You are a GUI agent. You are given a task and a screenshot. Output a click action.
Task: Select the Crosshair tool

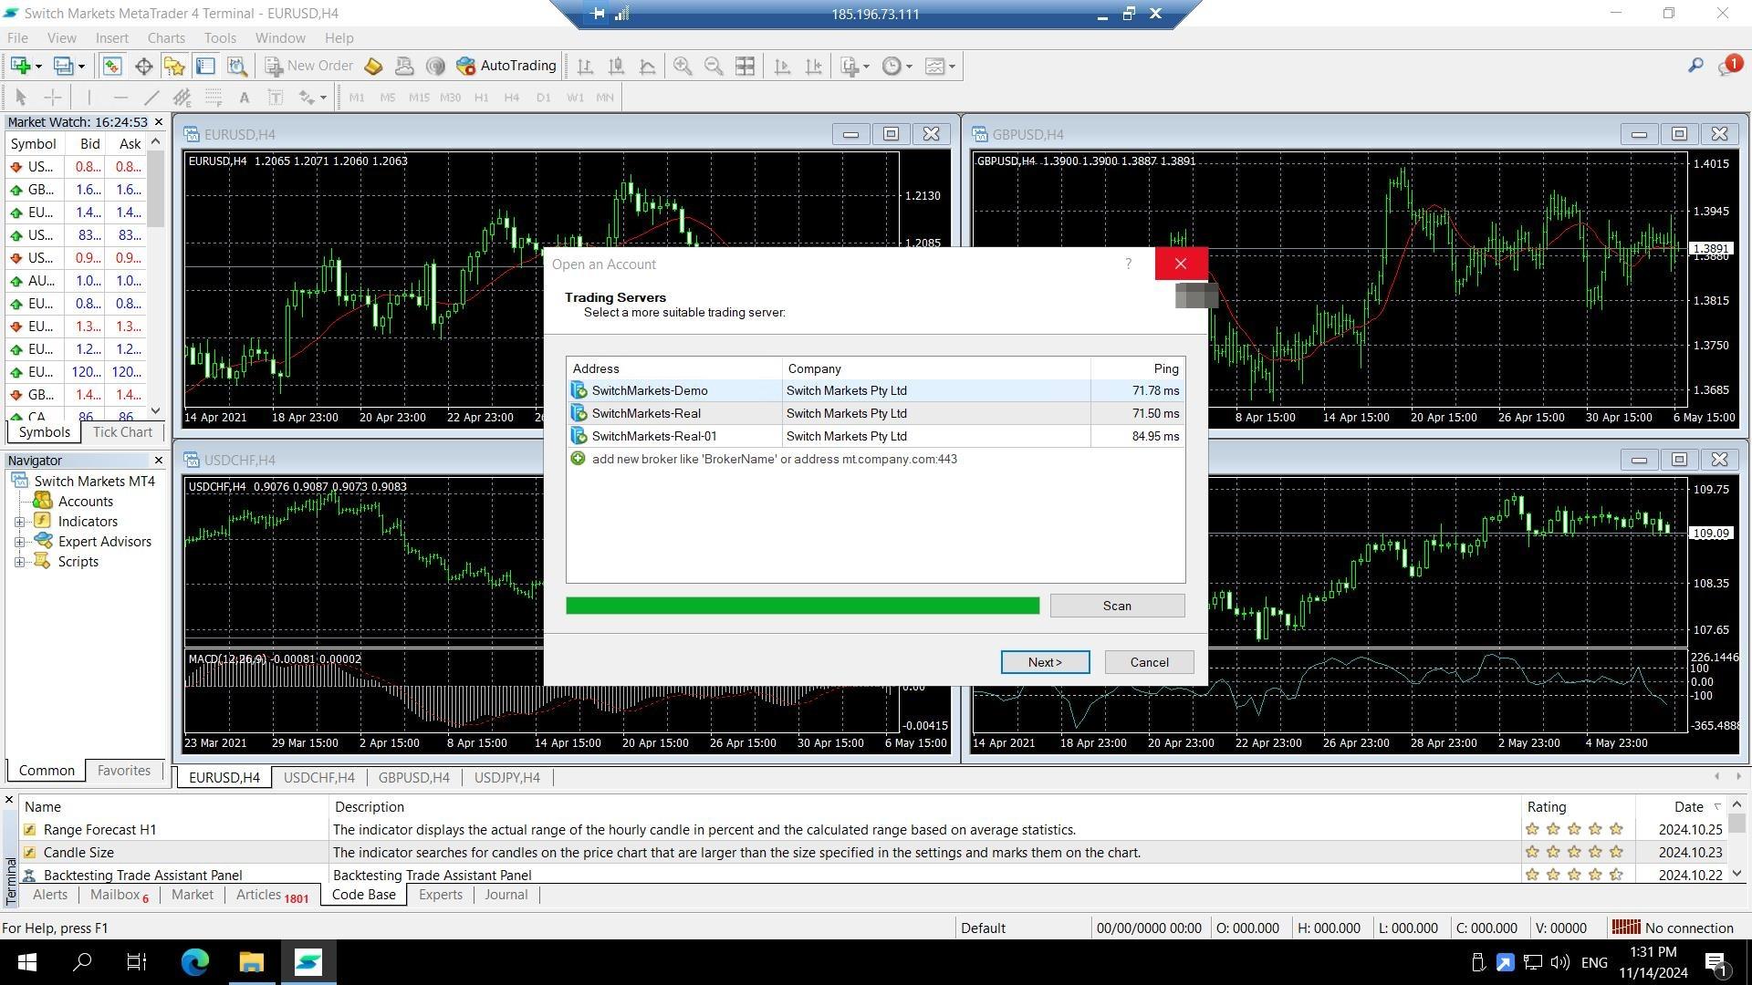pos(53,98)
